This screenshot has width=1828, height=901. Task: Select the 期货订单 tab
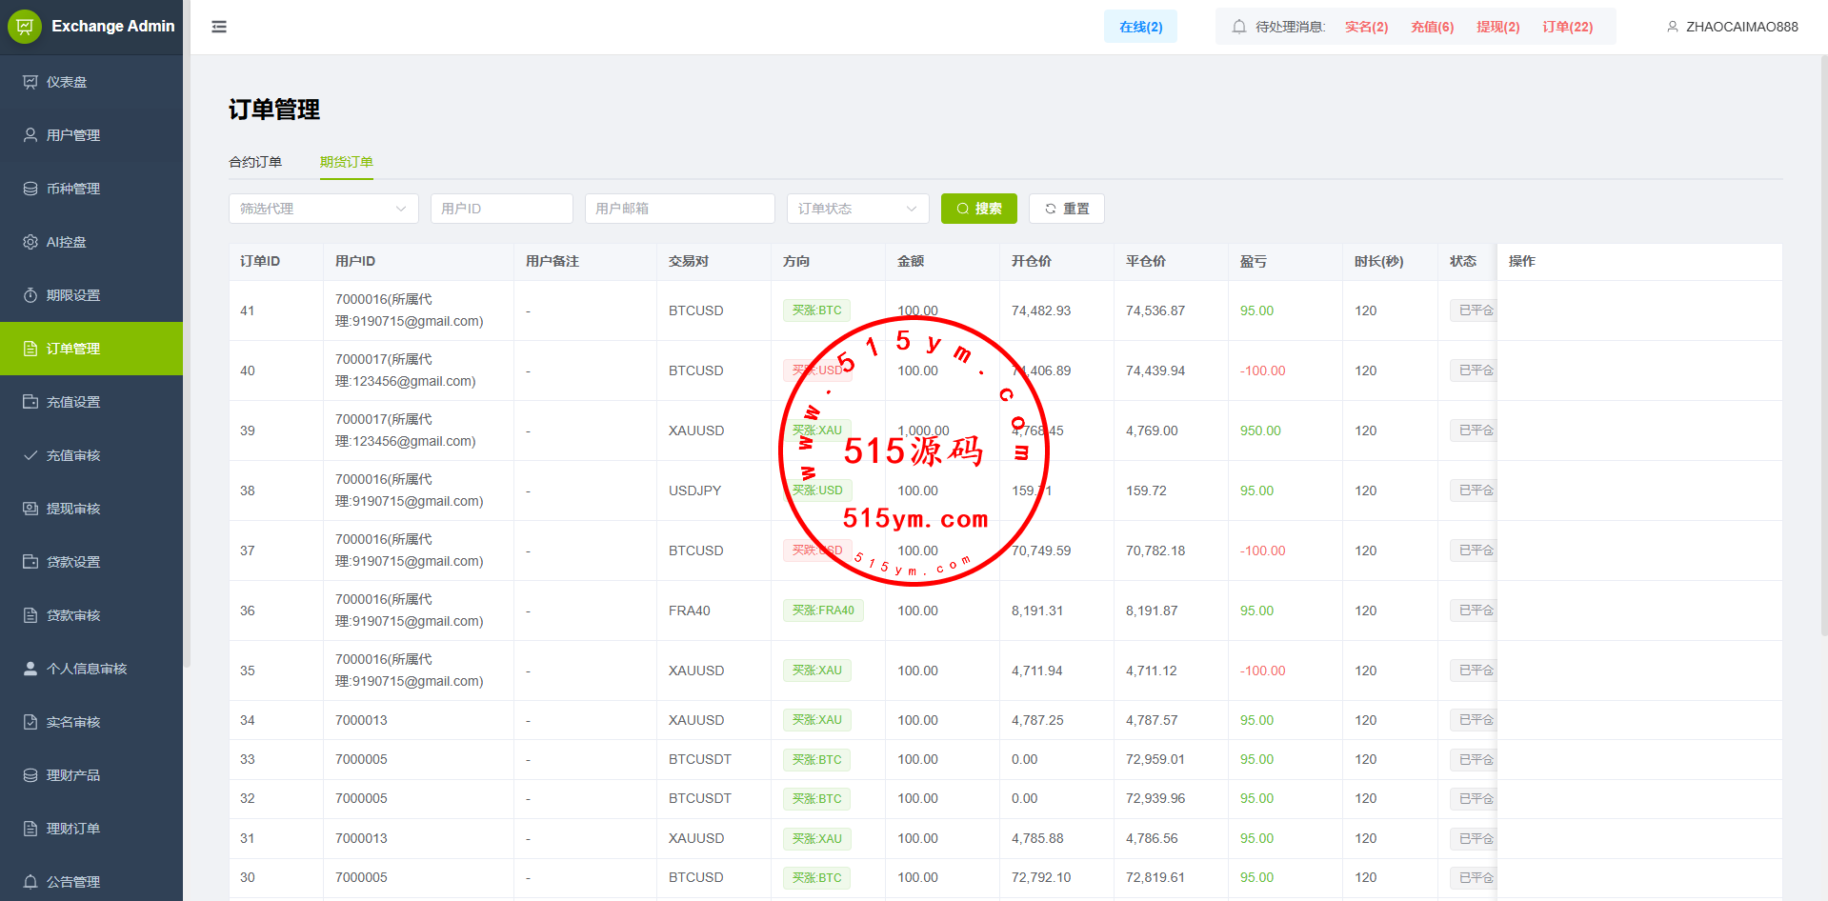tap(346, 162)
